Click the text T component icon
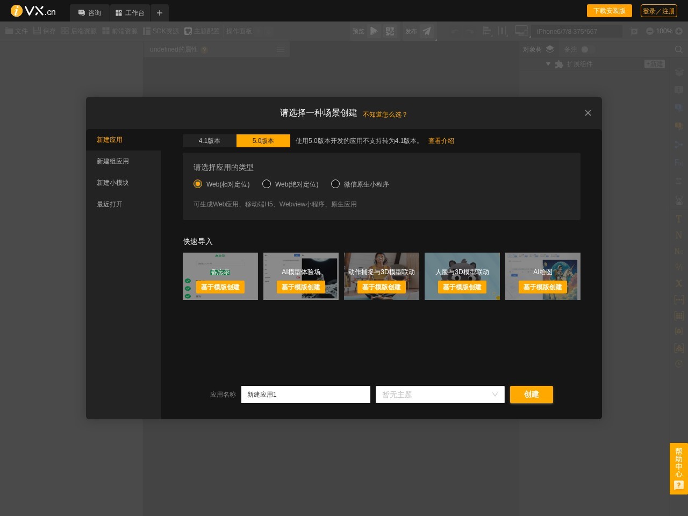Viewport: 688px width, 516px height. pyautogui.click(x=679, y=219)
